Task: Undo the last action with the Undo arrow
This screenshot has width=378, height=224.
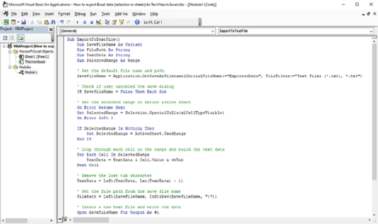Action: [x=62, y=22]
